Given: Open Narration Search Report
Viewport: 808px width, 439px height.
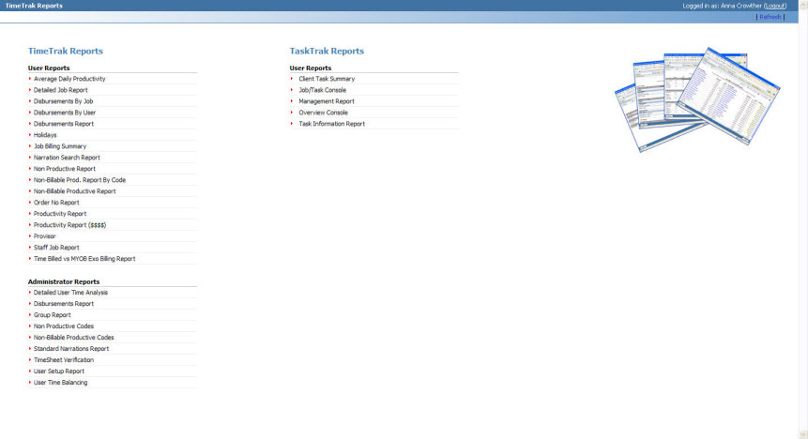Looking at the screenshot, I should tap(67, 158).
